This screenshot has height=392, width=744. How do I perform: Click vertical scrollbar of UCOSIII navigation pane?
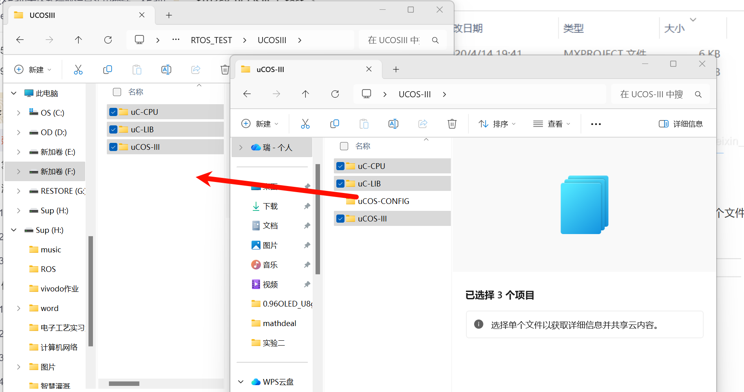(x=91, y=291)
